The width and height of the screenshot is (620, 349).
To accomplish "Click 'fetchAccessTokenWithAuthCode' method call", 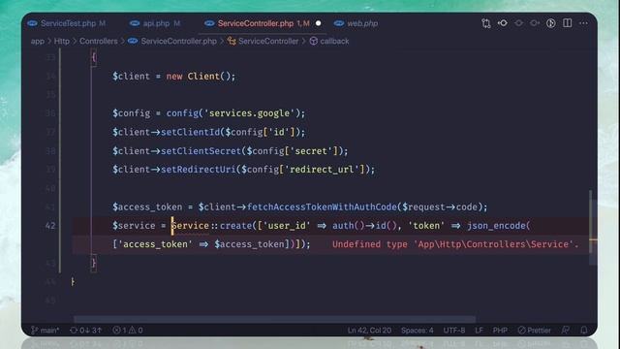I will 322,206.
